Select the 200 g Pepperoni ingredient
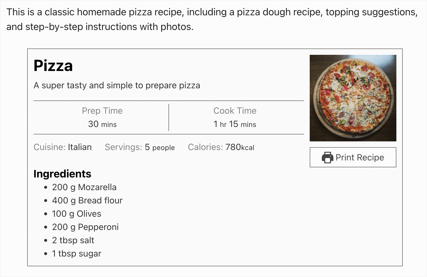The image size is (427, 277). click(x=85, y=227)
